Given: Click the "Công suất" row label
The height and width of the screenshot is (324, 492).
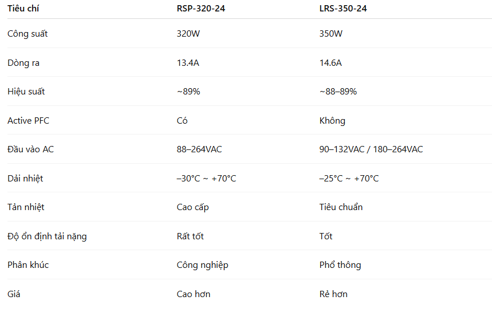Looking at the screenshot, I should coord(27,34).
